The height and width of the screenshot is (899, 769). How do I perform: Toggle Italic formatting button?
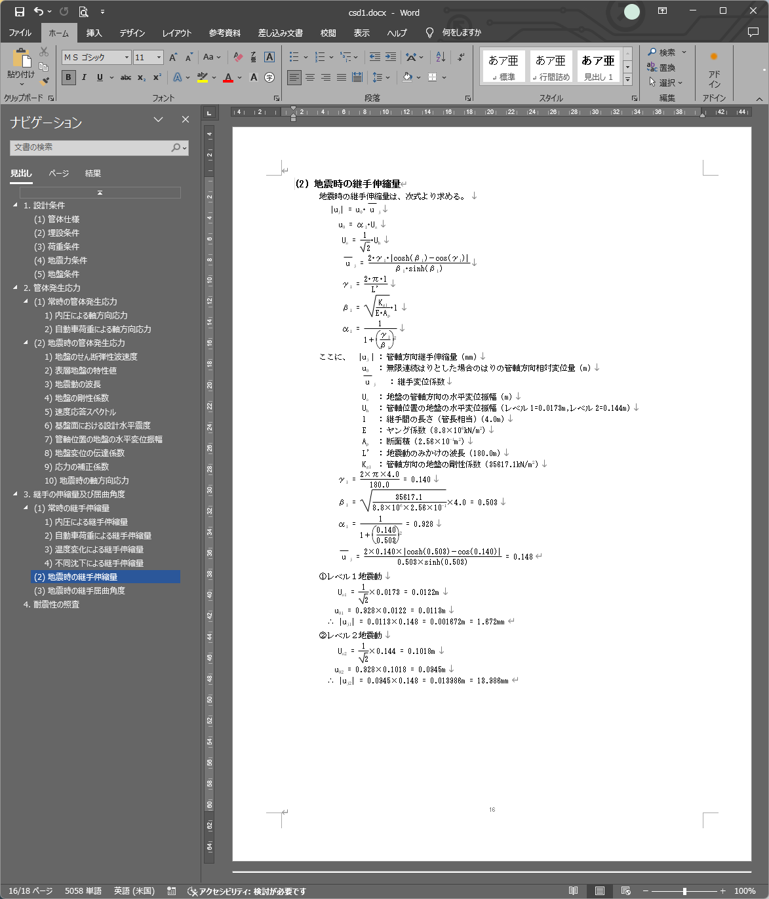coord(84,77)
